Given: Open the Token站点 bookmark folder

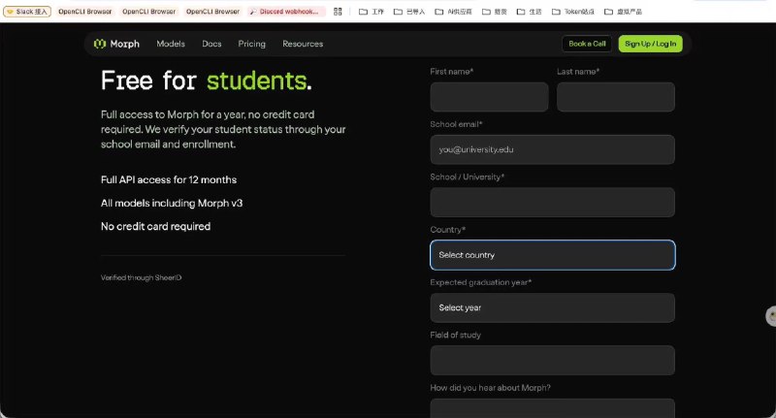Looking at the screenshot, I should coord(573,12).
